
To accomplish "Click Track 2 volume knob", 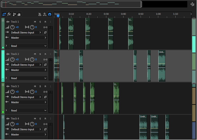I will [12, 59].
